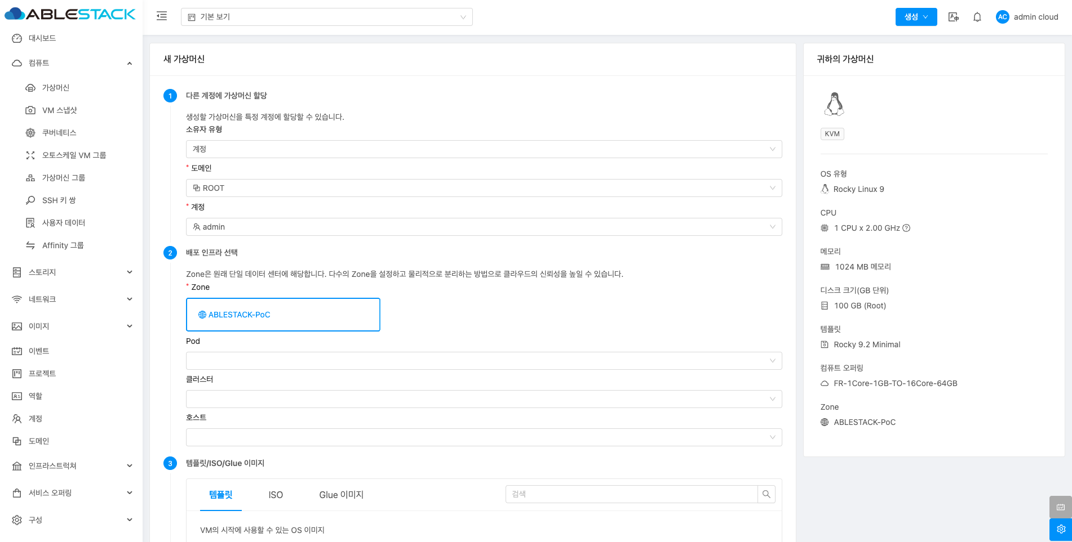The width and height of the screenshot is (1072, 542).
Task: Open the settings gear button at bottom right
Action: click(x=1060, y=529)
